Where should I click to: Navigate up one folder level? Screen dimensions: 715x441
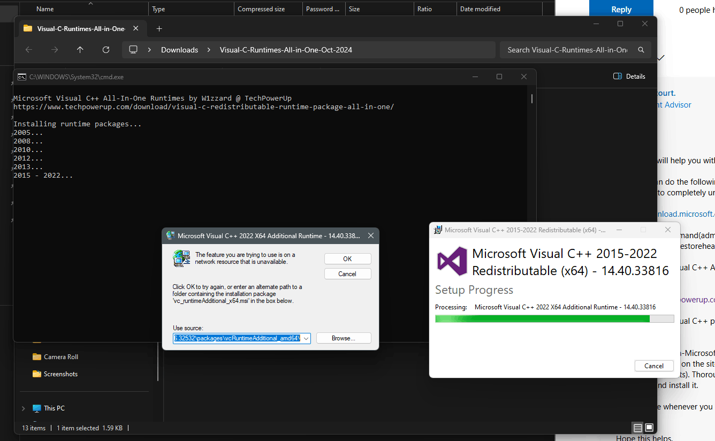click(80, 50)
